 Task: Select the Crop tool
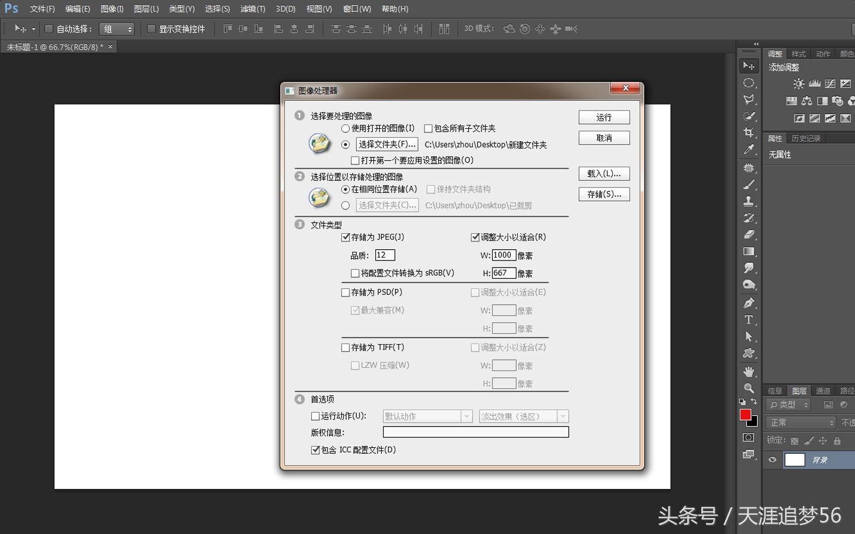click(x=749, y=133)
